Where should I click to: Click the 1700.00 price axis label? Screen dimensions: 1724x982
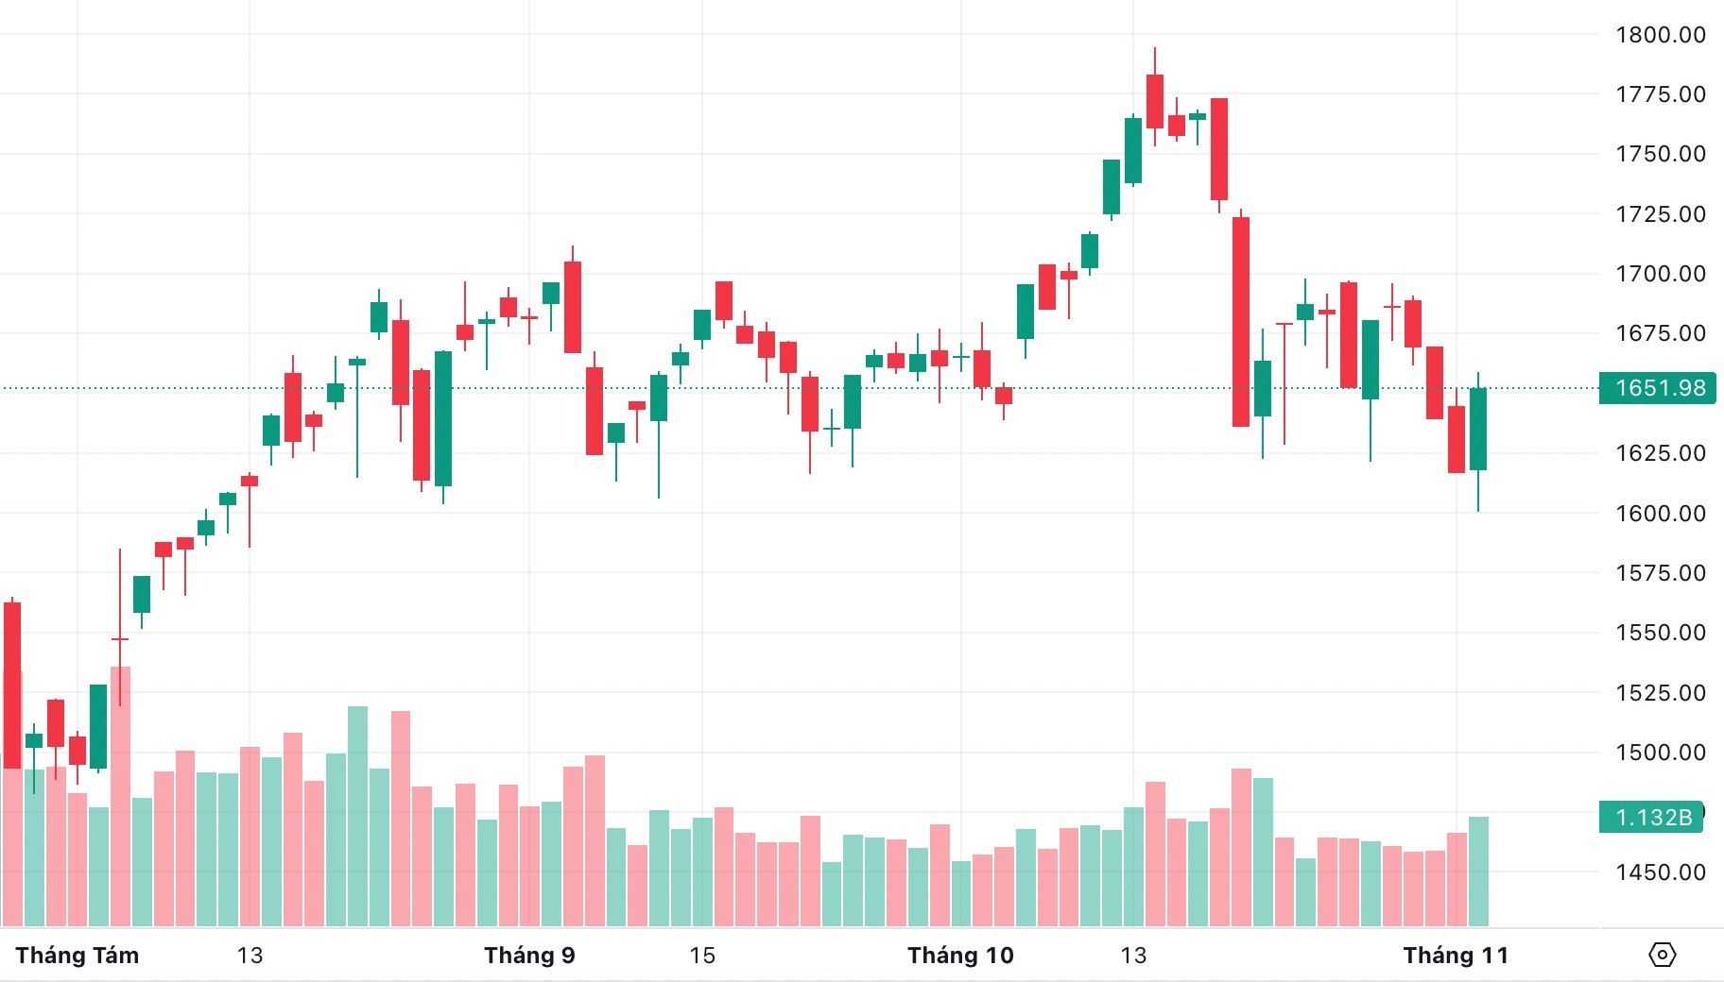pyautogui.click(x=1661, y=274)
